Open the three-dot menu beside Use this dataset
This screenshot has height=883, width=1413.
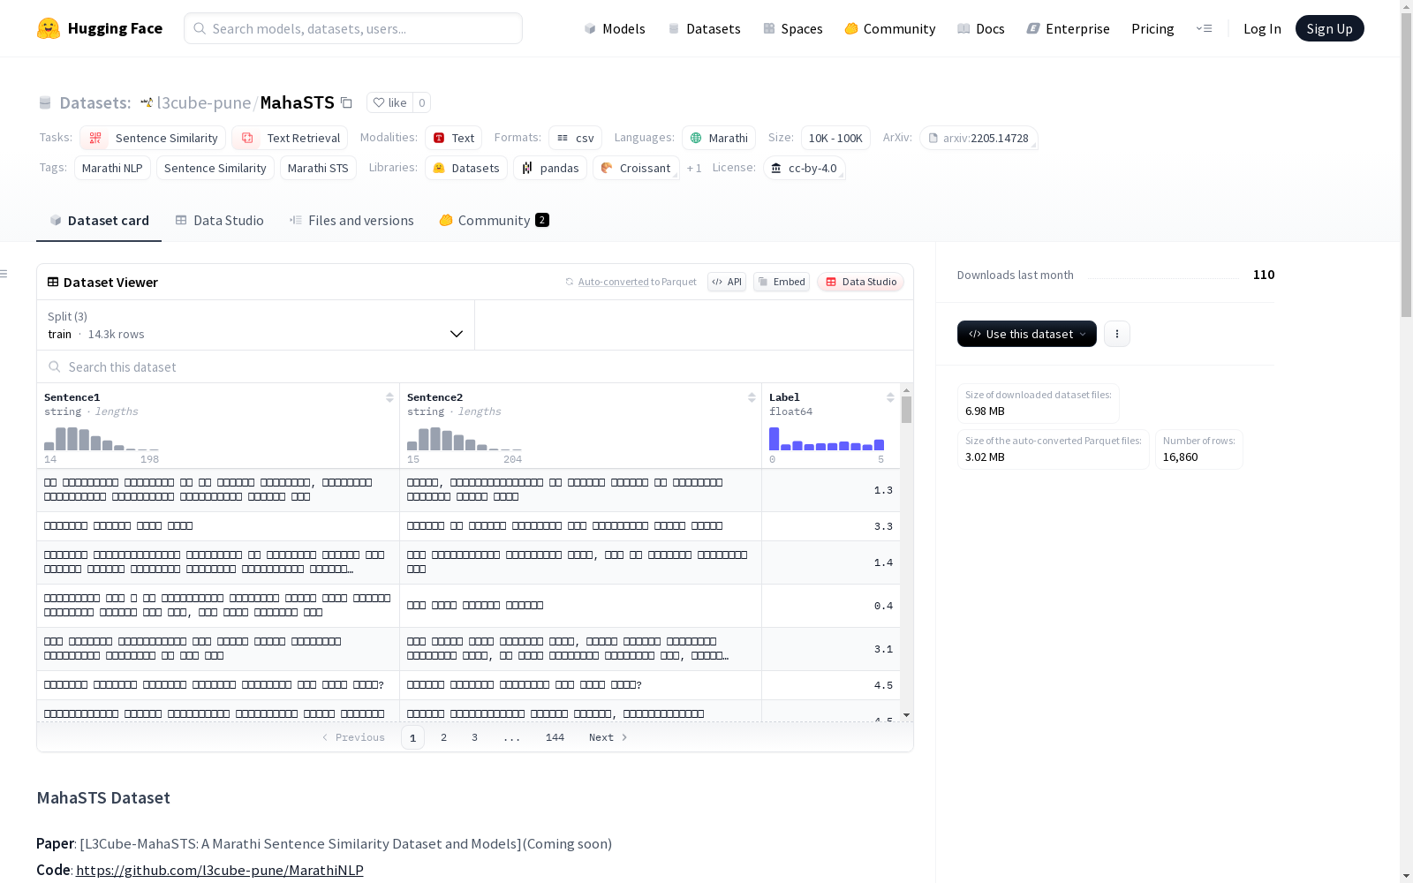point(1117,334)
